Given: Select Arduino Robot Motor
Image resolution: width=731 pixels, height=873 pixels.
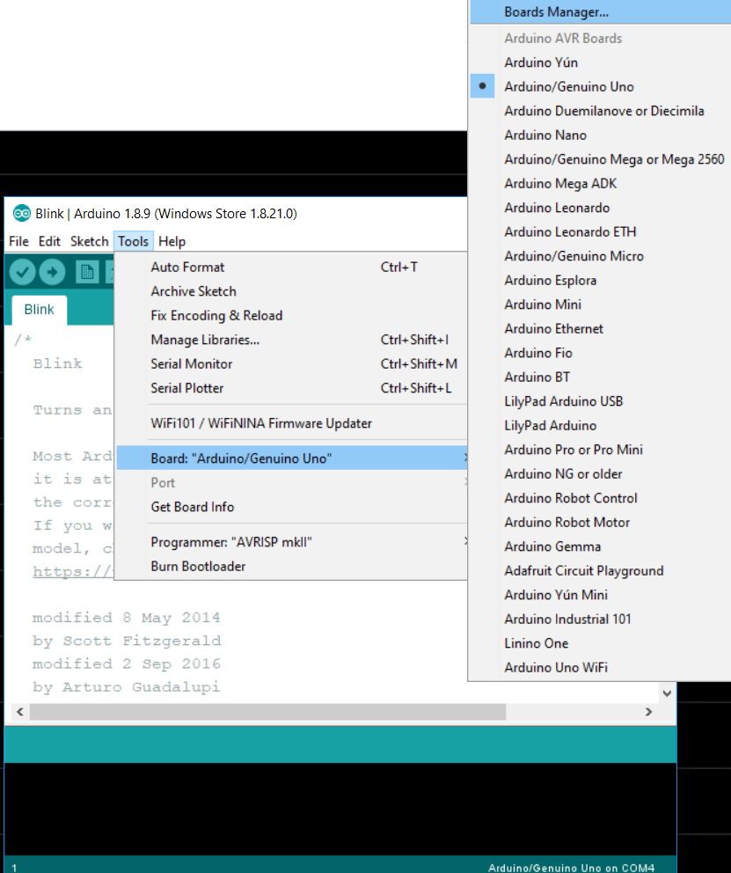Looking at the screenshot, I should point(600,522).
